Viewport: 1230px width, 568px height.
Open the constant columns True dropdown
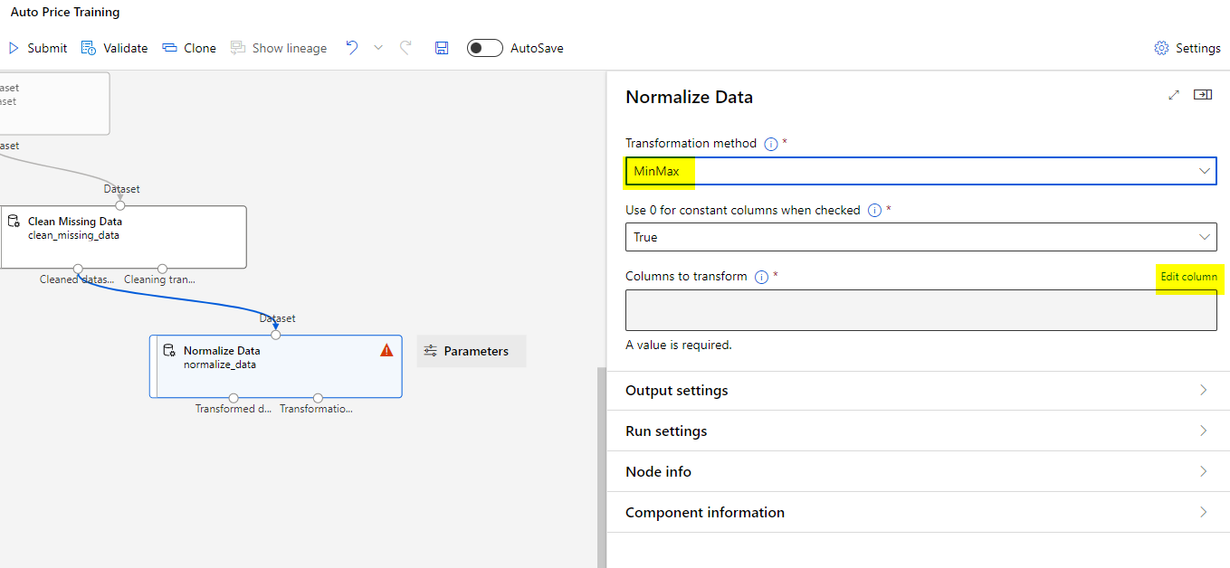pyautogui.click(x=920, y=237)
